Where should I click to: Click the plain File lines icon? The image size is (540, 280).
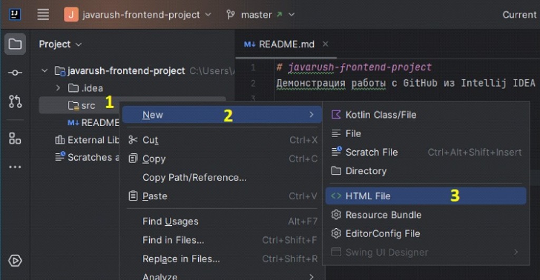coord(336,133)
